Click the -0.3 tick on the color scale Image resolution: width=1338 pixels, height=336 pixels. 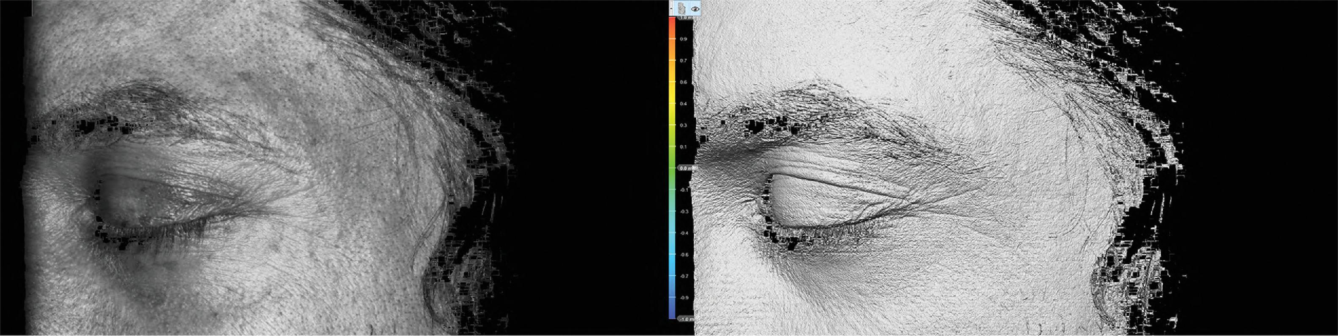coord(684,212)
